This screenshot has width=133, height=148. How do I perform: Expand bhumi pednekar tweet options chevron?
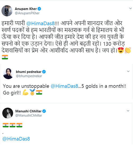(128, 71)
